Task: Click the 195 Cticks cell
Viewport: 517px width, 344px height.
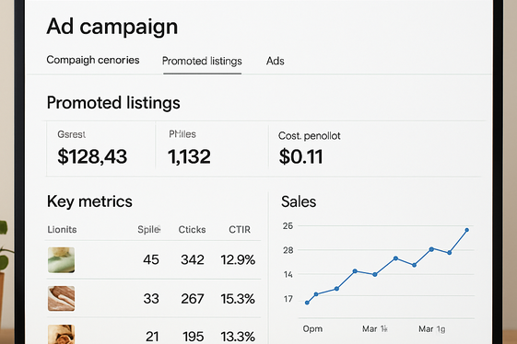Action: pyautogui.click(x=194, y=337)
